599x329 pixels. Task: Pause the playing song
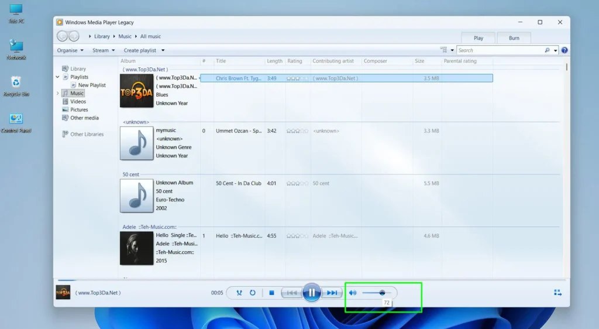tap(312, 293)
